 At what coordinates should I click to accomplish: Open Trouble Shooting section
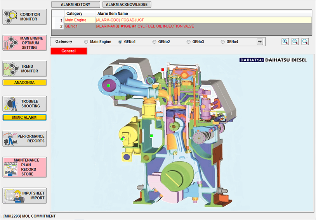click(24, 104)
